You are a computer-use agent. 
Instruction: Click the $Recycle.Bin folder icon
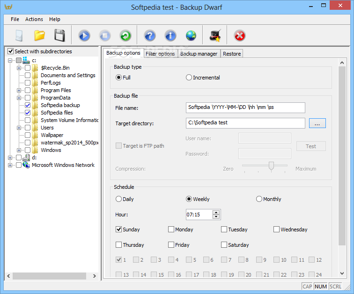click(x=35, y=68)
